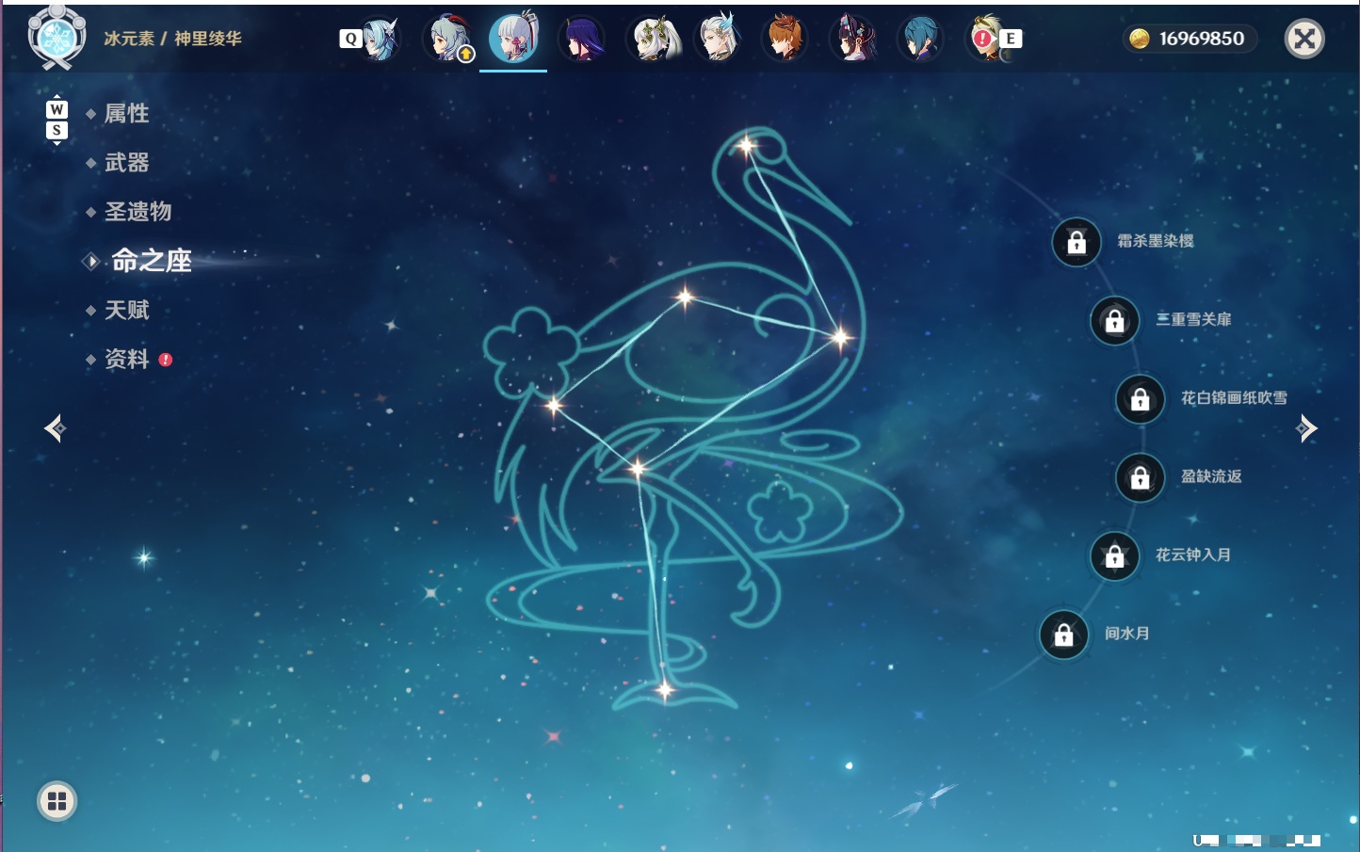Open the 资料 profile menu
The width and height of the screenshot is (1360, 852).
126,359
